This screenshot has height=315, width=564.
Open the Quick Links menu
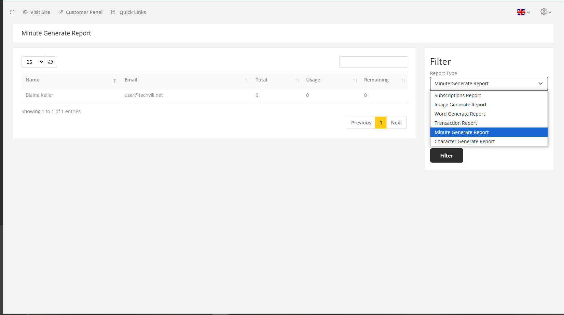pyautogui.click(x=128, y=12)
